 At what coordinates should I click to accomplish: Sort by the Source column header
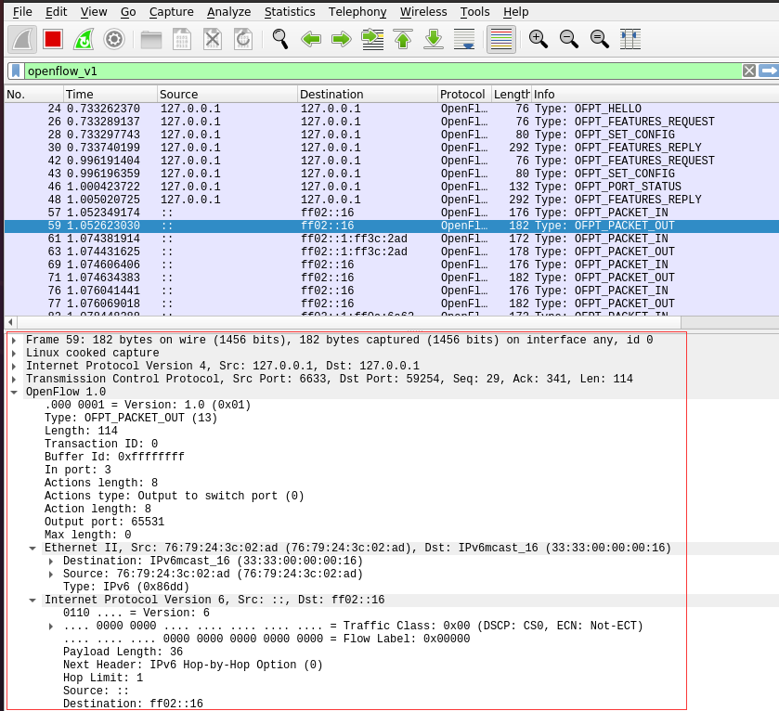[x=227, y=95]
